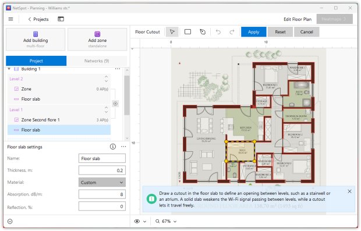The width and height of the screenshot is (361, 231).
Task: Open the hamburger main menu
Action: pyautogui.click(x=10, y=19)
